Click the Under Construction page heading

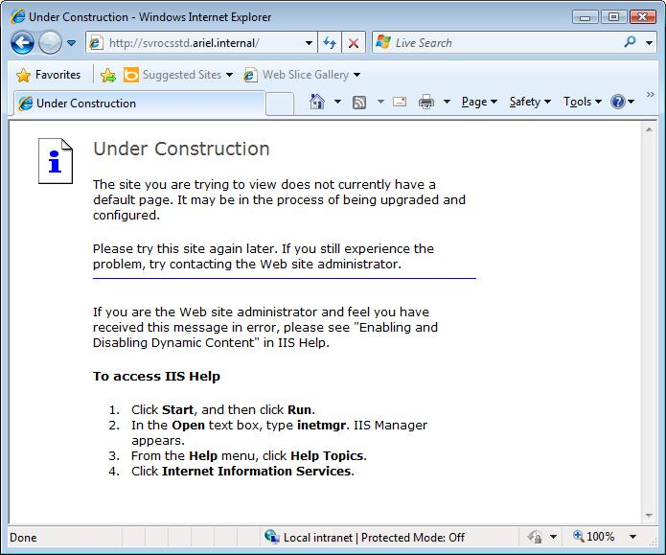point(181,149)
